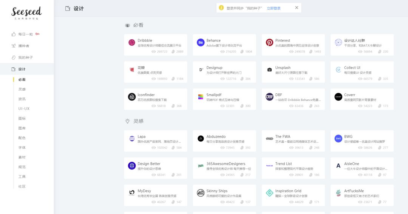408x214 pixels.
Task: Click the Abduzeedo logo icon
Action: click(201, 138)
